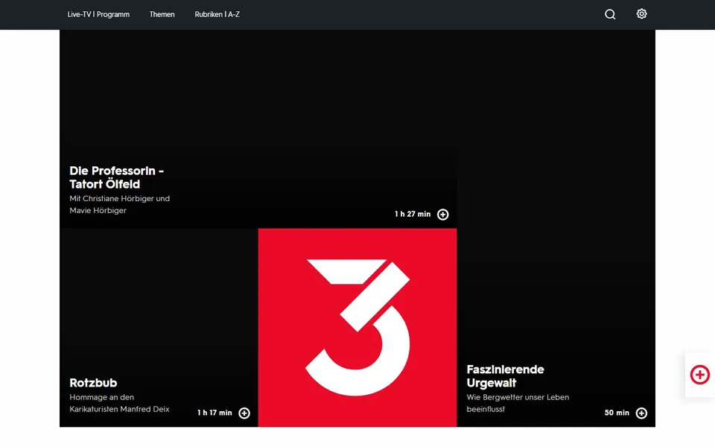Viewport: 715px width, 447px height.
Task: Open the Themen menu item
Action: coord(162,15)
